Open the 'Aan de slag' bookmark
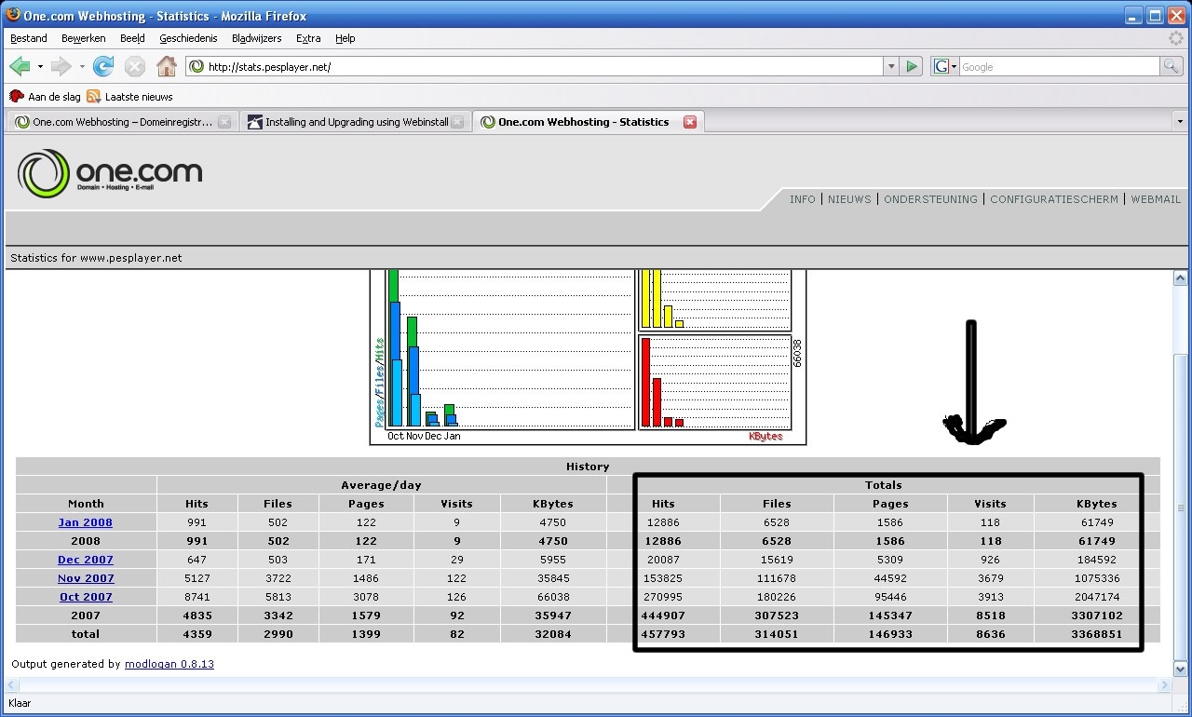 point(46,96)
